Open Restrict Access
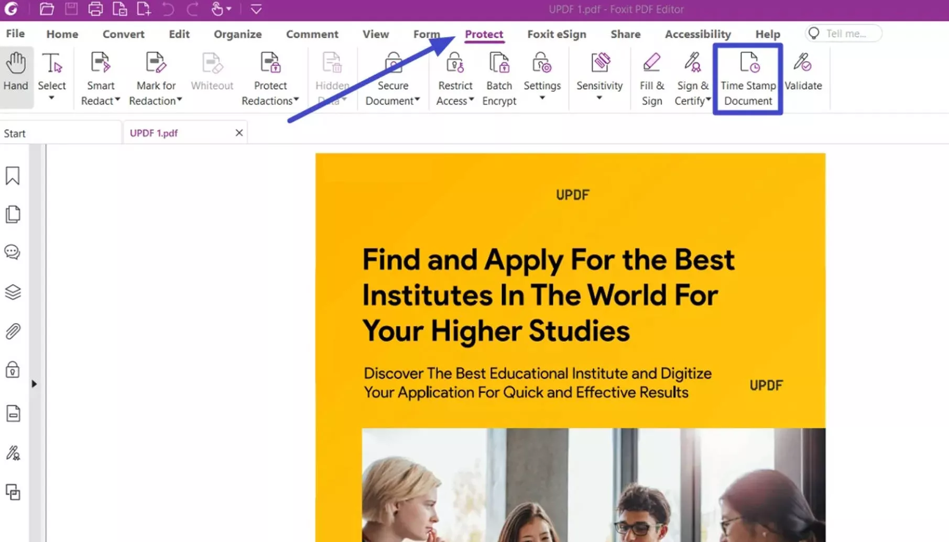Screen dimensions: 949x542 (x=455, y=78)
